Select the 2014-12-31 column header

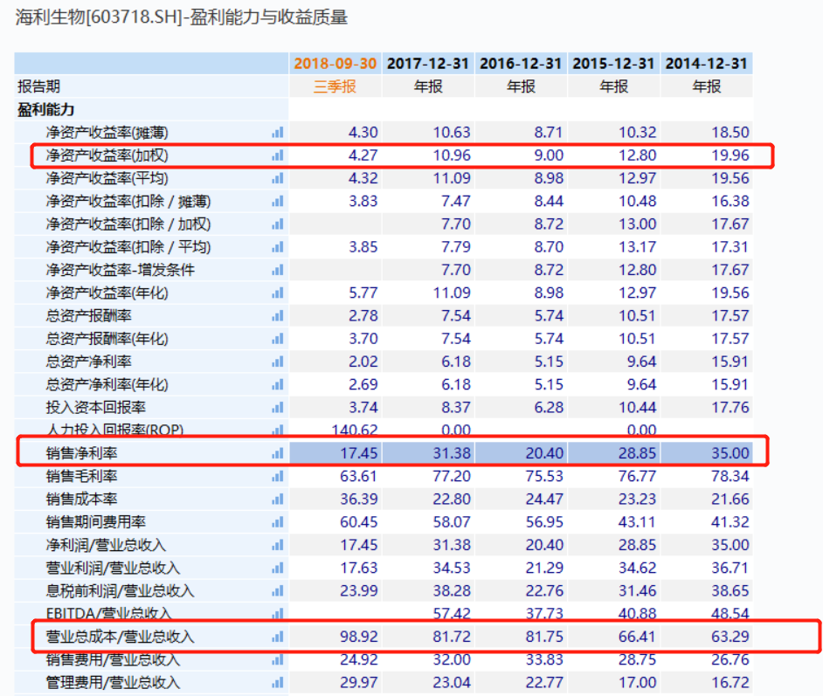(707, 64)
